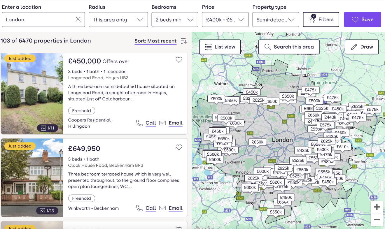
Task: Click Just added badge on Longmead Road listing
Action: pos(20,58)
